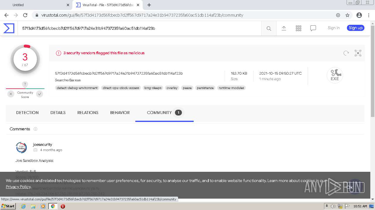Click the 183.70 KB size text

click(239, 73)
